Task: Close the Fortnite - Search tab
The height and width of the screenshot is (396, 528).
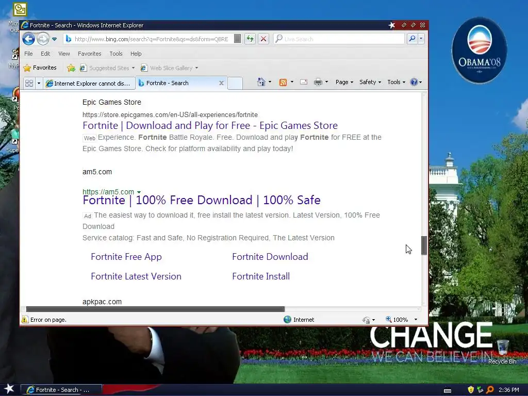Action: coord(221,83)
